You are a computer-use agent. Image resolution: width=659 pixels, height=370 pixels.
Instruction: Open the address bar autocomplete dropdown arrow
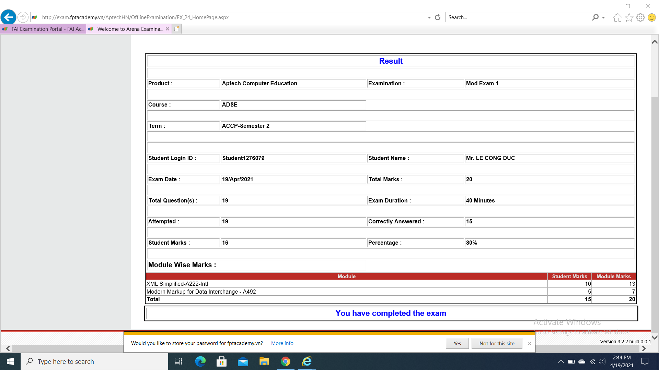[429, 17]
